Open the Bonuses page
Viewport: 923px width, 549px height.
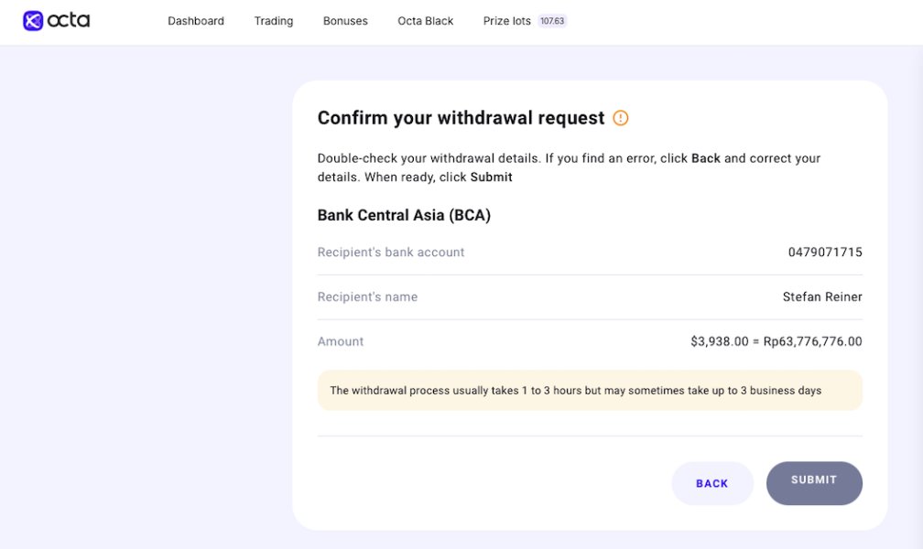(x=345, y=21)
